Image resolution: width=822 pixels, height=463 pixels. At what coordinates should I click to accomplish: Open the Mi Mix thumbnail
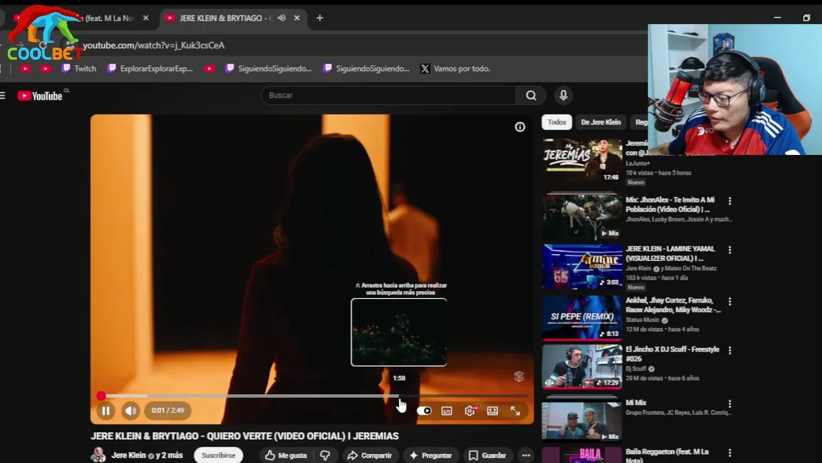pos(582,419)
